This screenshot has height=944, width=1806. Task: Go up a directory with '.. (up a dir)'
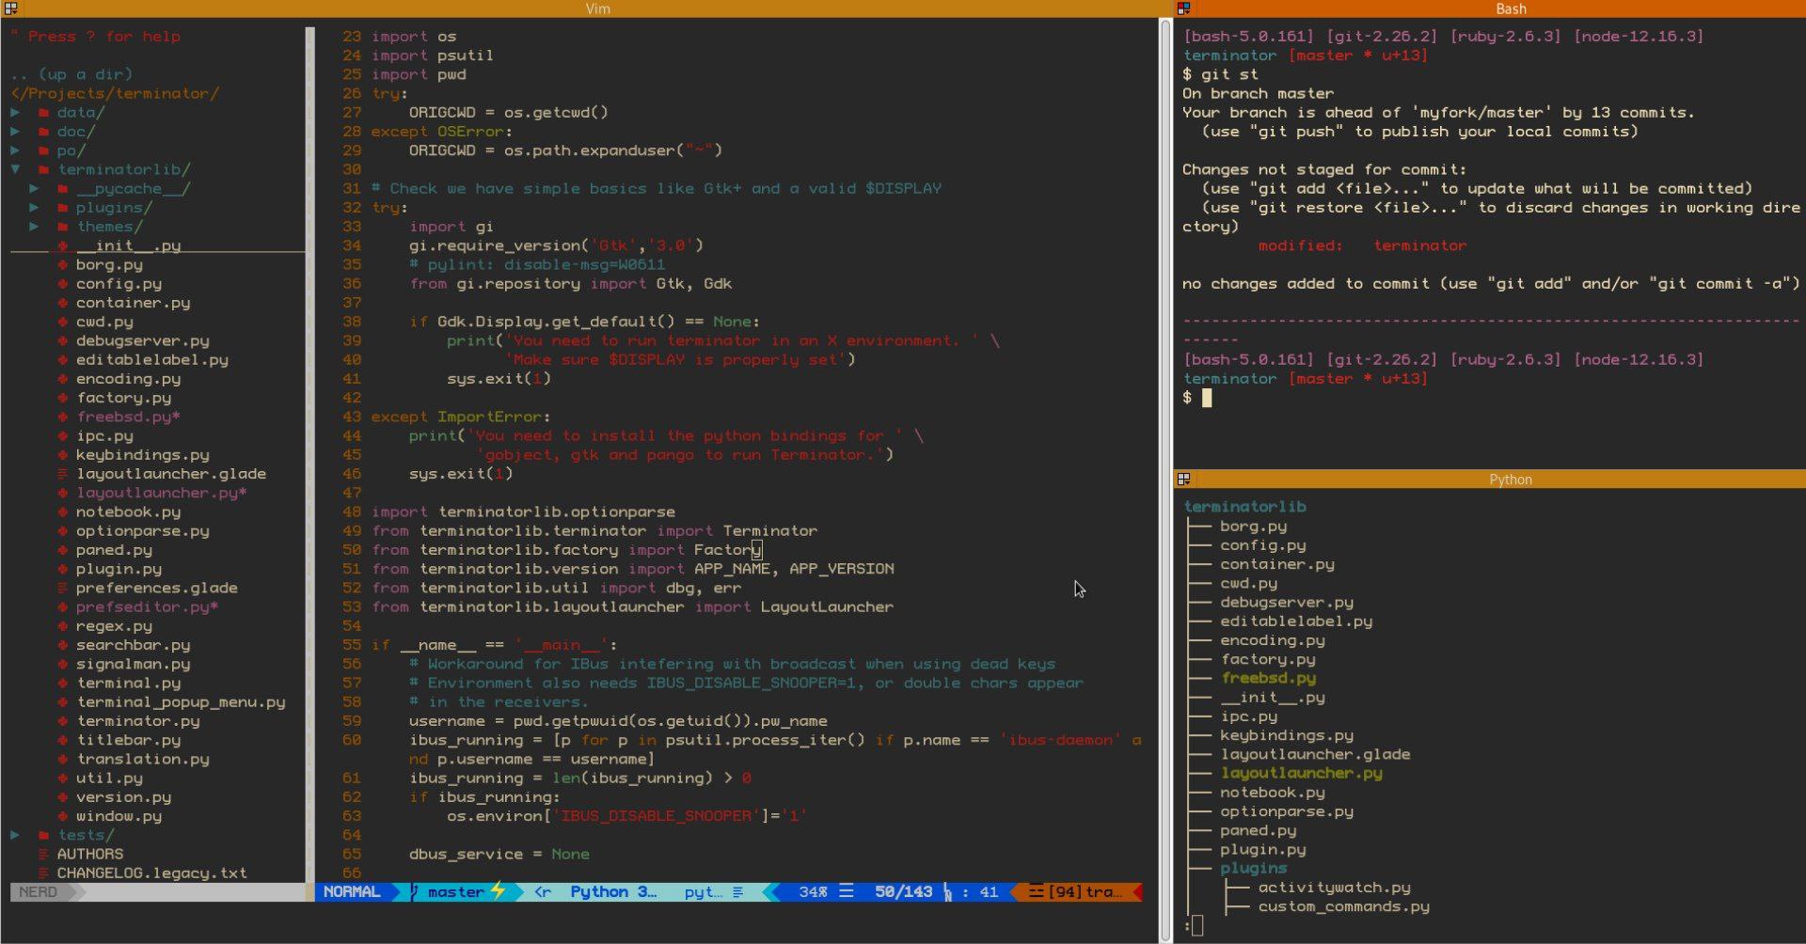(71, 74)
